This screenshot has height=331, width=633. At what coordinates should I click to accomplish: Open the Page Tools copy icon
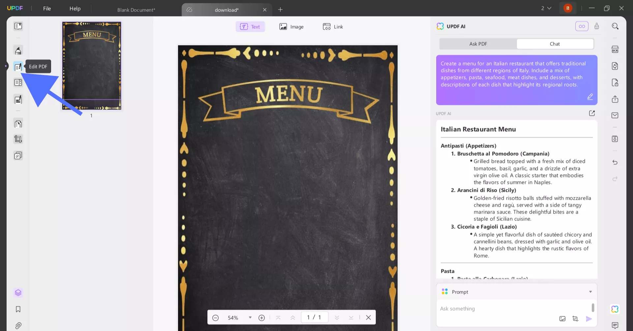[x=18, y=155]
